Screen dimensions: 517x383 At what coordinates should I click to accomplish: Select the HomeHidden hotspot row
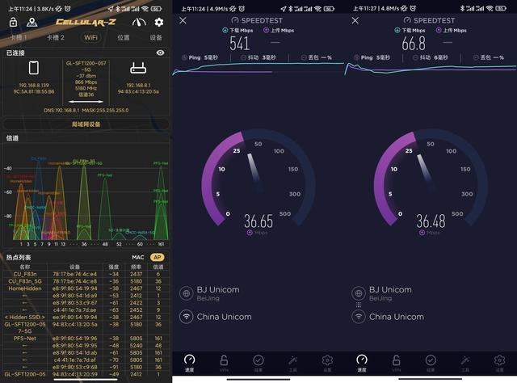86,288
